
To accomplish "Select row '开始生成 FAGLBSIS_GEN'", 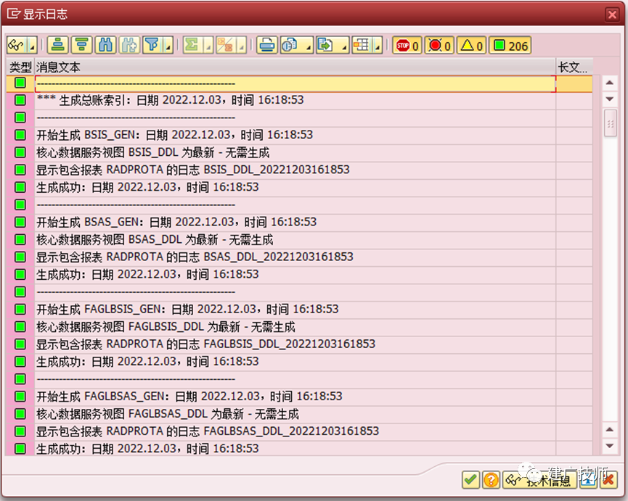I will pyautogui.click(x=299, y=309).
